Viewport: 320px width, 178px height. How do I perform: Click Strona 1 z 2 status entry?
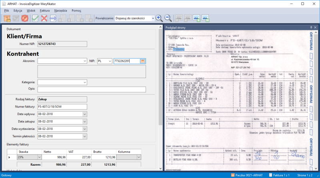(x=305, y=175)
